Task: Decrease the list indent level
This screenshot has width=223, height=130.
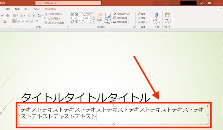Action: coord(30,15)
